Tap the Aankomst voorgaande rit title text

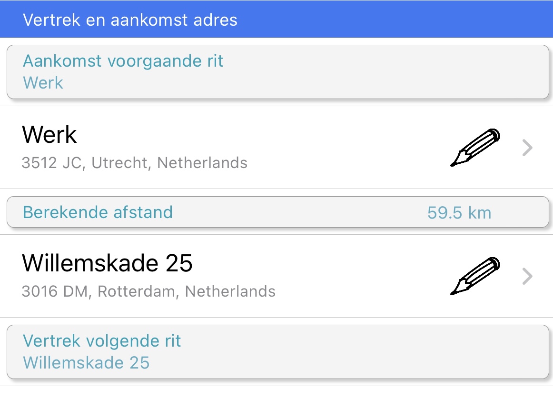coord(123,61)
